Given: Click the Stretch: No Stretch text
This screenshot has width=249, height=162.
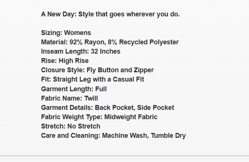Looking at the screenshot, I should [x=71, y=126].
